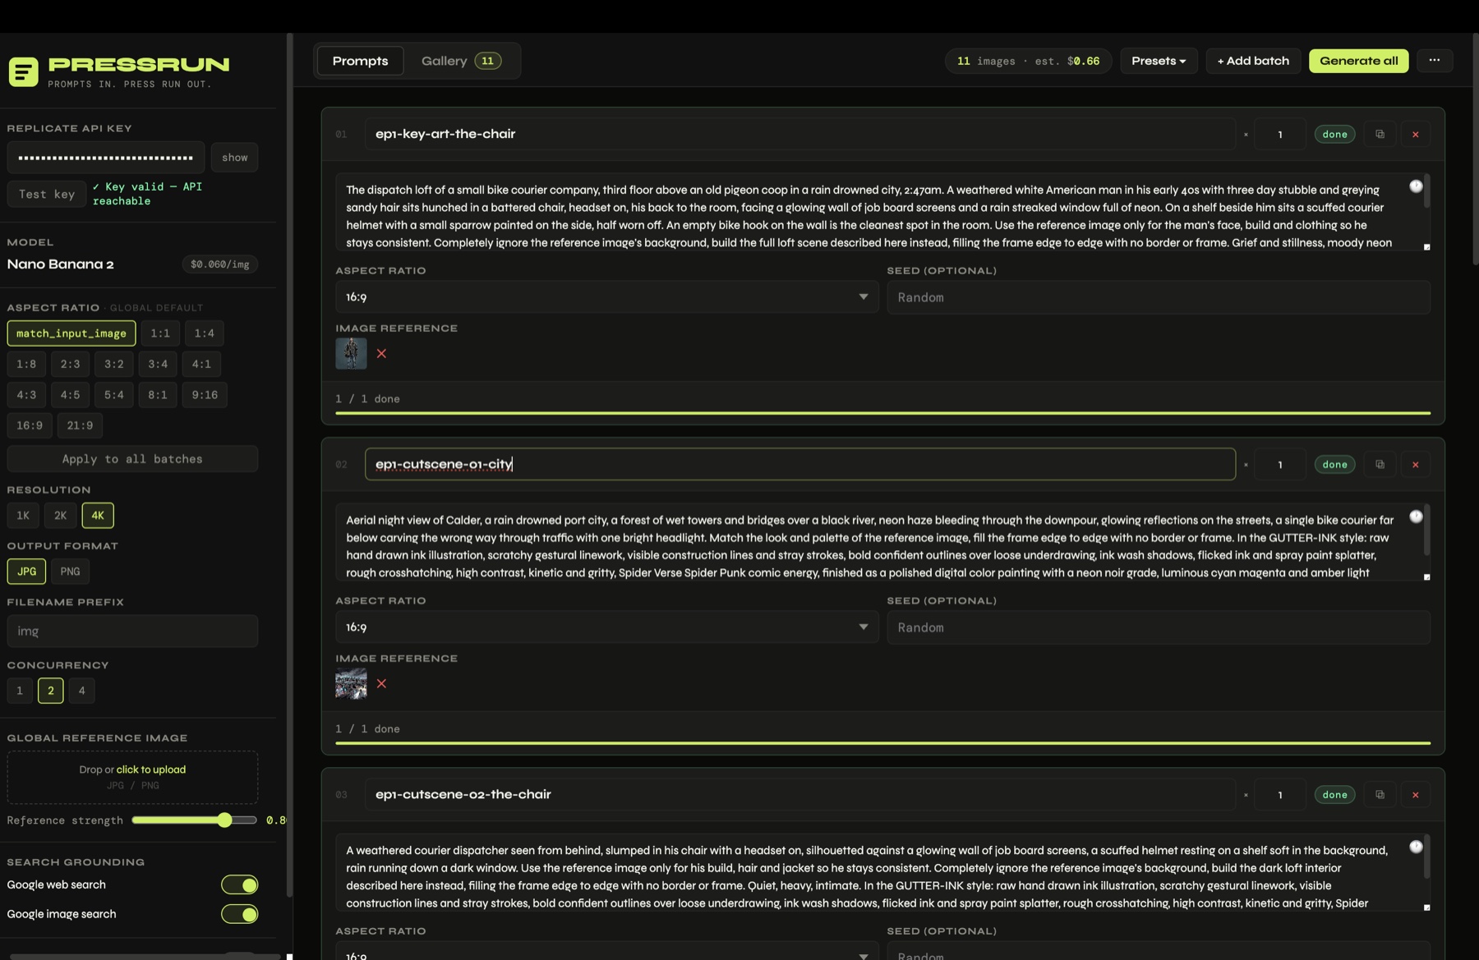Open aspect ratio dropdown for ep1-key-art-the-chair
The width and height of the screenshot is (1479, 960).
tap(606, 297)
